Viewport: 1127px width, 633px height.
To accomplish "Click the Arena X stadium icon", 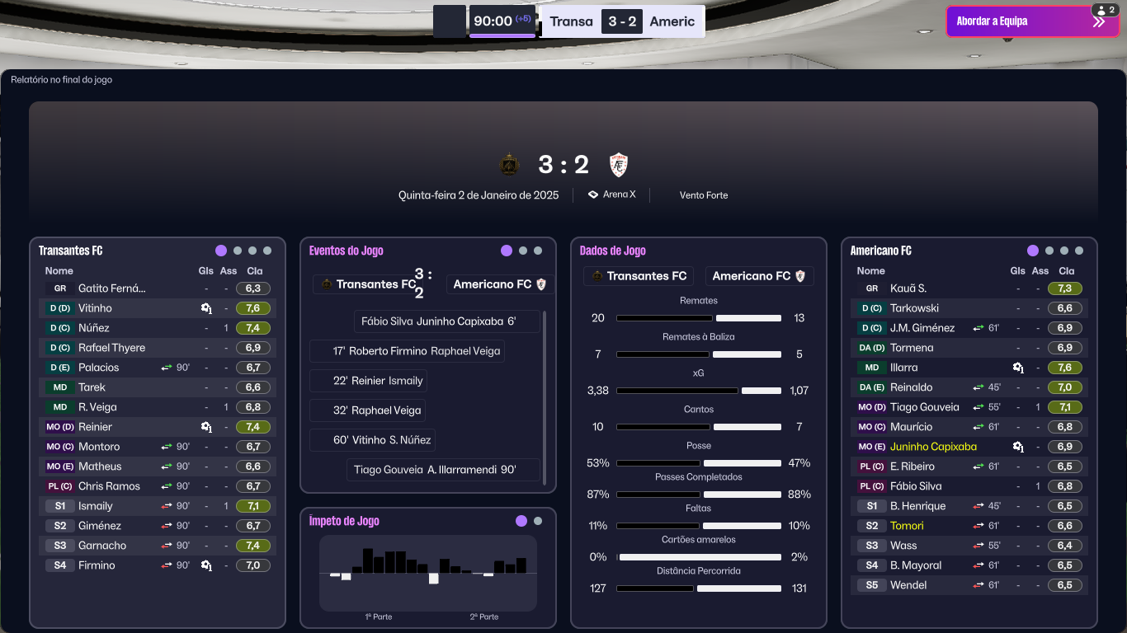I will pyautogui.click(x=592, y=195).
